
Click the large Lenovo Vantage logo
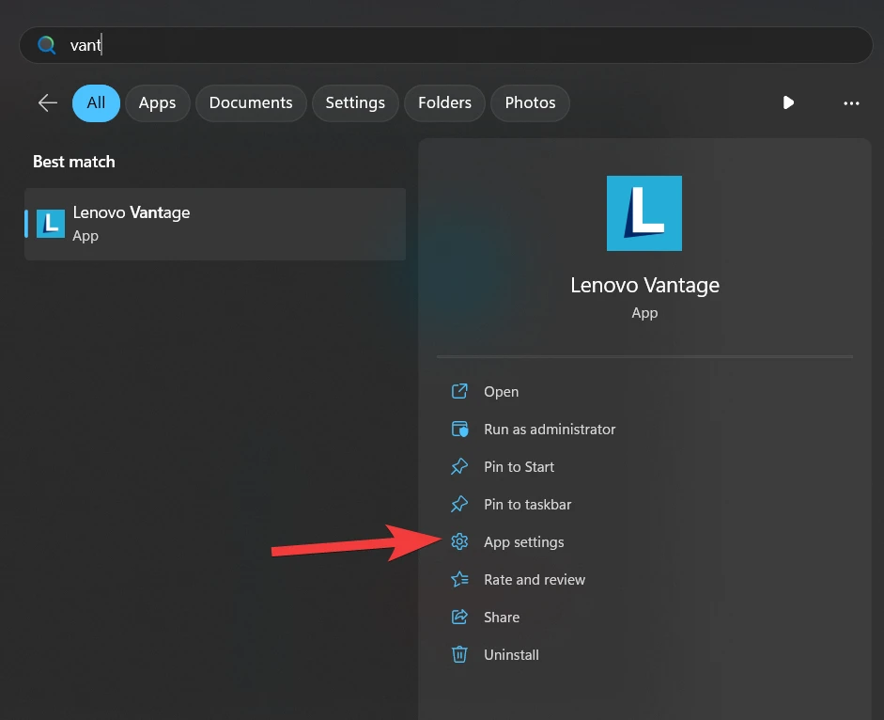(x=644, y=213)
